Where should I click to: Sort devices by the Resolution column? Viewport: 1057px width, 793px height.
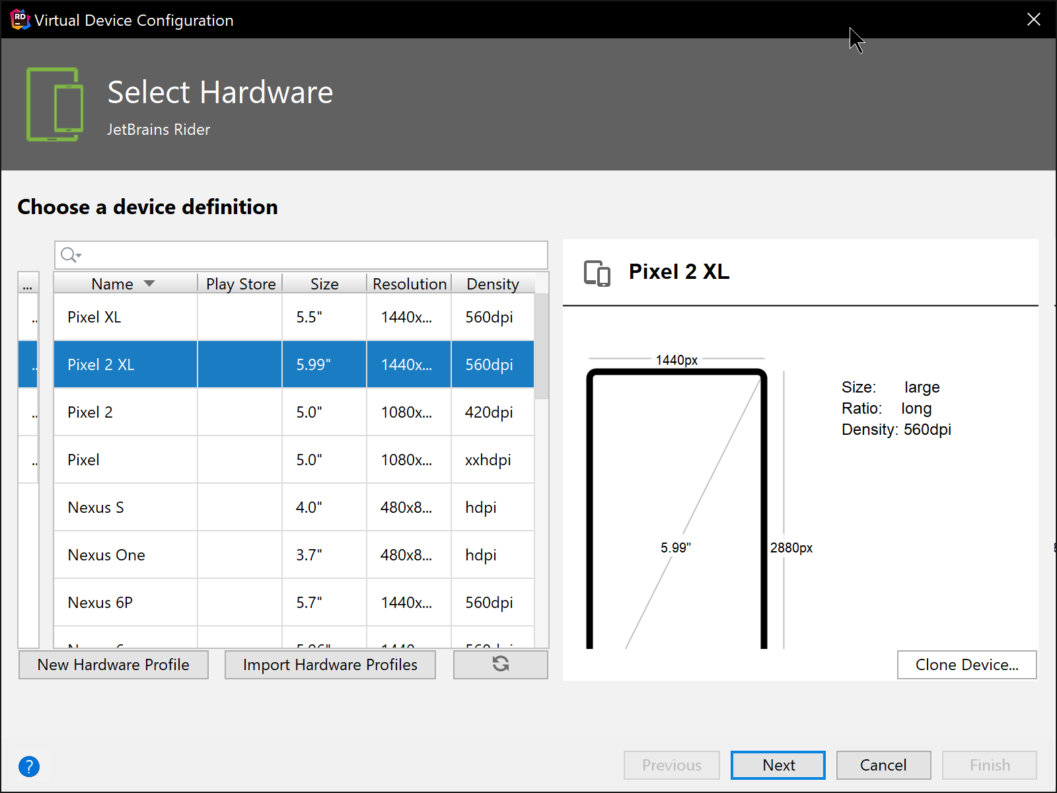point(410,283)
